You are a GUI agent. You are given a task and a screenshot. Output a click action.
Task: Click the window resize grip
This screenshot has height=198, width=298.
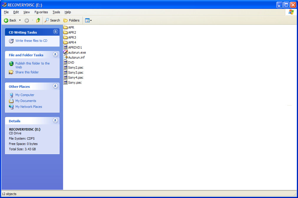coord(295,194)
